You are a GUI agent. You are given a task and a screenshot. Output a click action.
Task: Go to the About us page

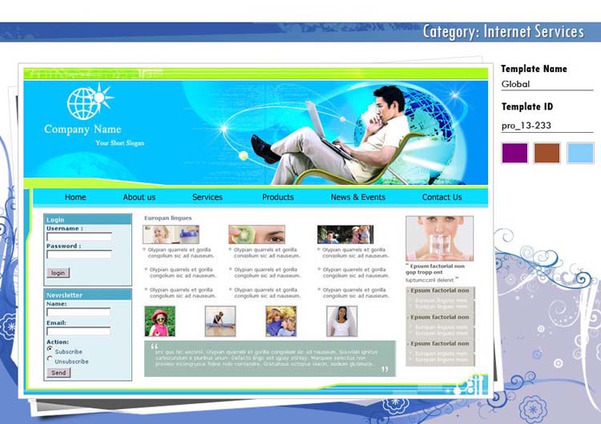pos(139,198)
